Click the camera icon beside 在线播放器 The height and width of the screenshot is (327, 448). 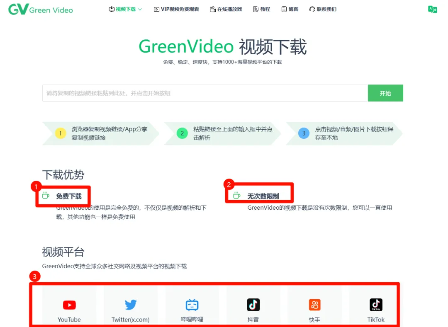point(212,10)
